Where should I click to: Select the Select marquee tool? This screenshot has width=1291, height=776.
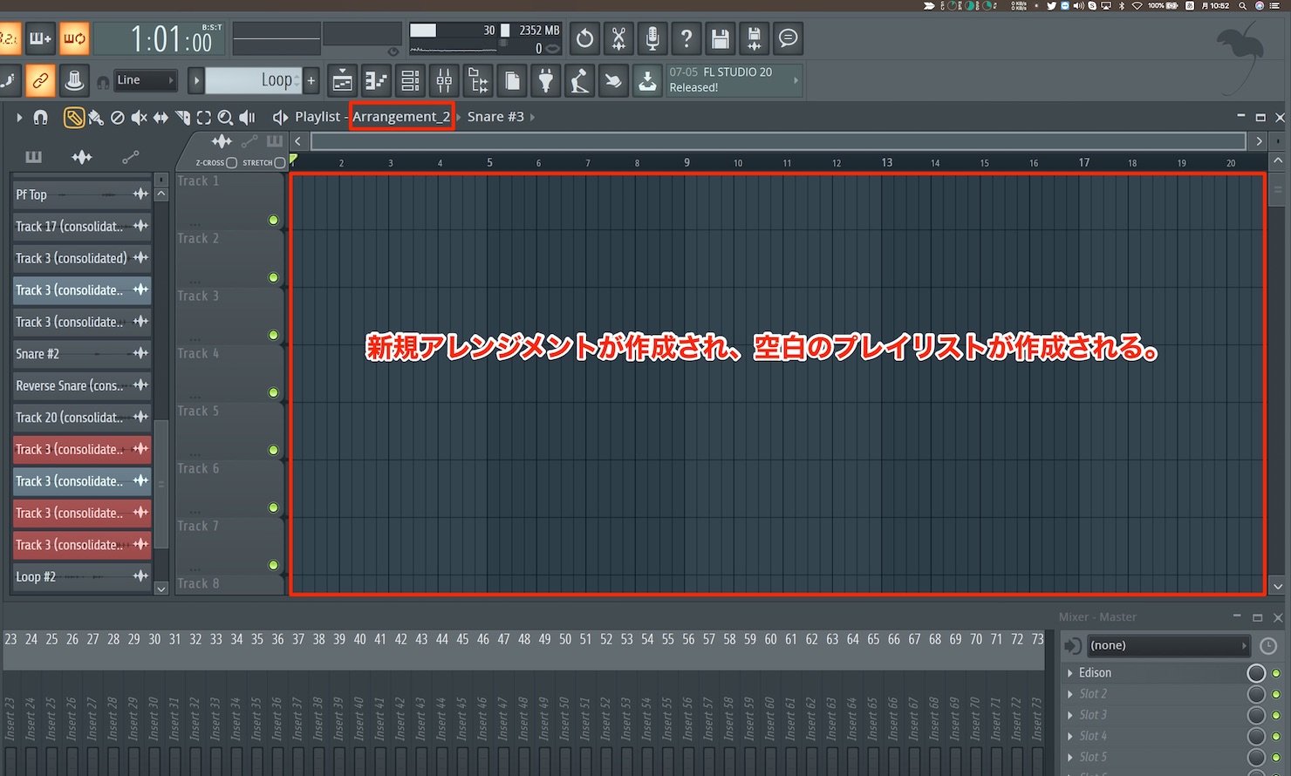tap(204, 117)
